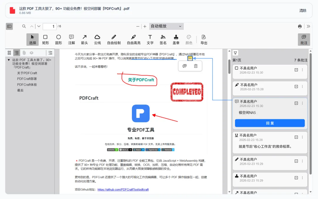Open outline entry 关于PDFCraft
The width and height of the screenshot is (318, 199).
pos(27,73)
